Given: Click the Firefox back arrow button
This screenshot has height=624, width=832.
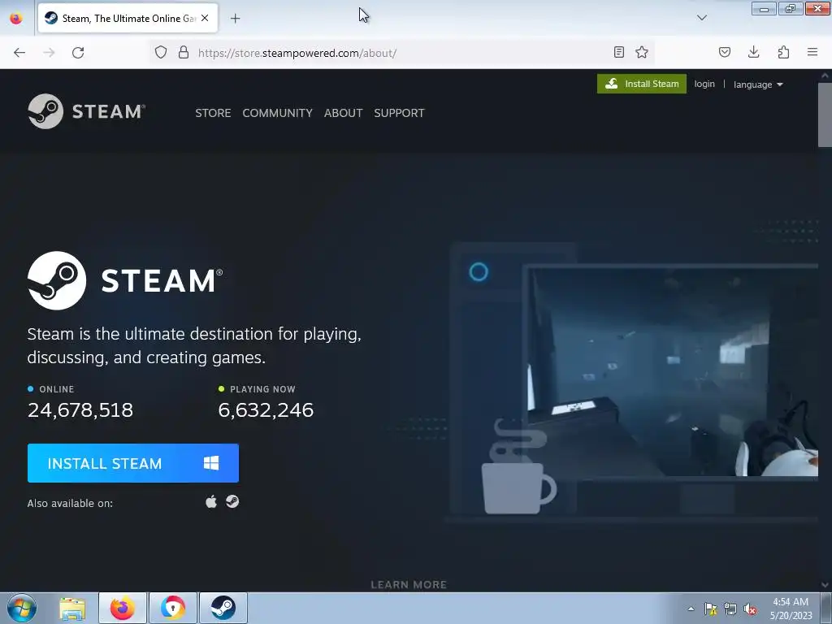Looking at the screenshot, I should tap(19, 53).
